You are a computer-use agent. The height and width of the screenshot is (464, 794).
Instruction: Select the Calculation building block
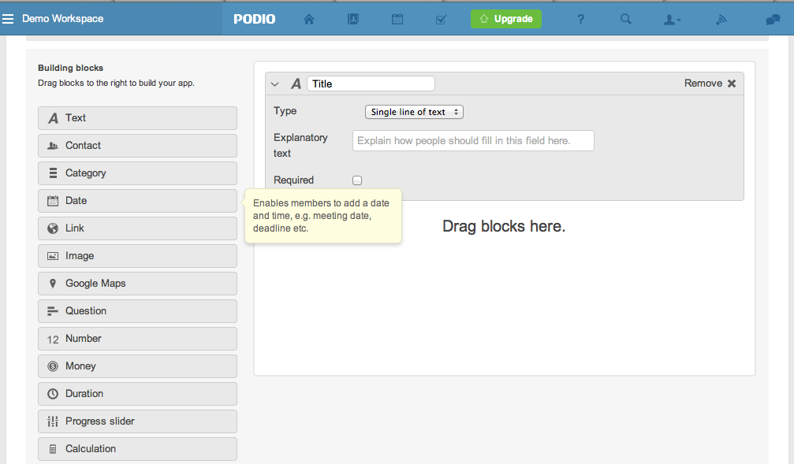click(x=137, y=449)
